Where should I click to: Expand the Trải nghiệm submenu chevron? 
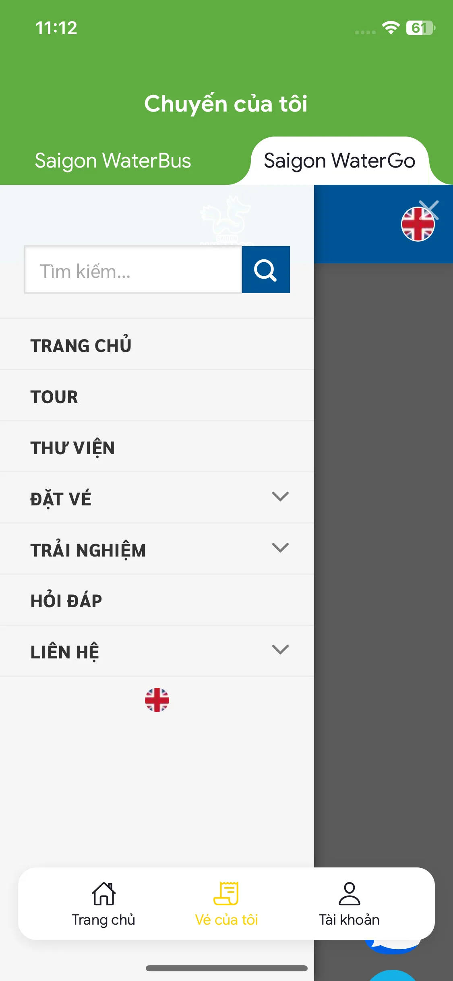[280, 548]
